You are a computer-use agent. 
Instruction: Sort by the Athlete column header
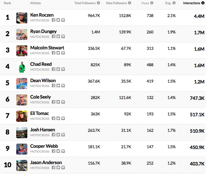click(35, 3)
